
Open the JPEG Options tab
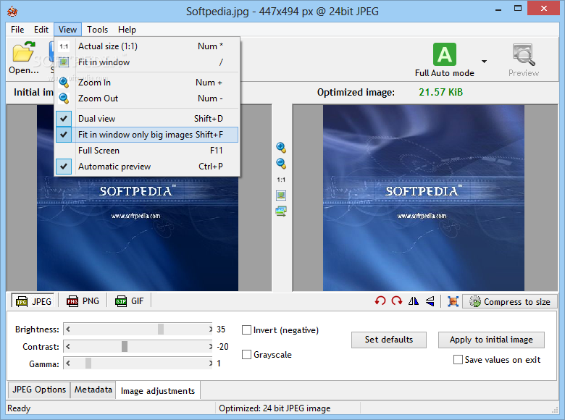(39, 390)
